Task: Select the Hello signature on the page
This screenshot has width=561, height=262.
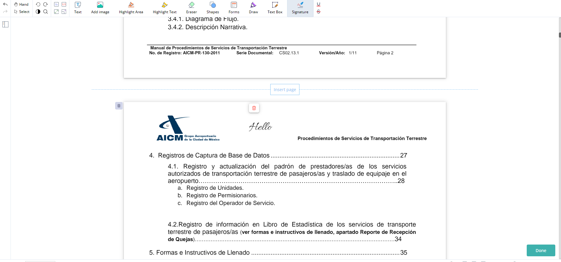Action: point(260,127)
